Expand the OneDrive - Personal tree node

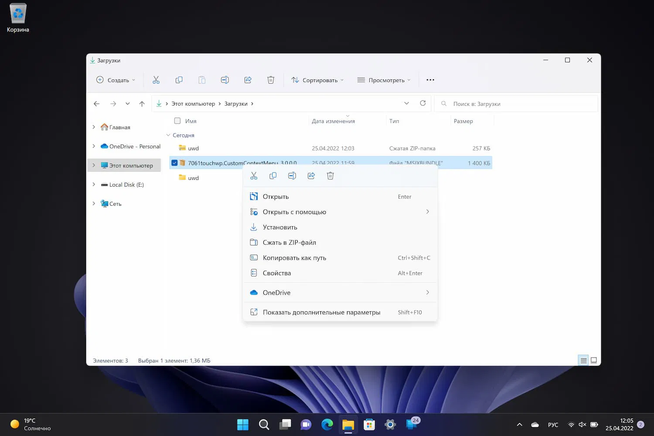click(94, 146)
